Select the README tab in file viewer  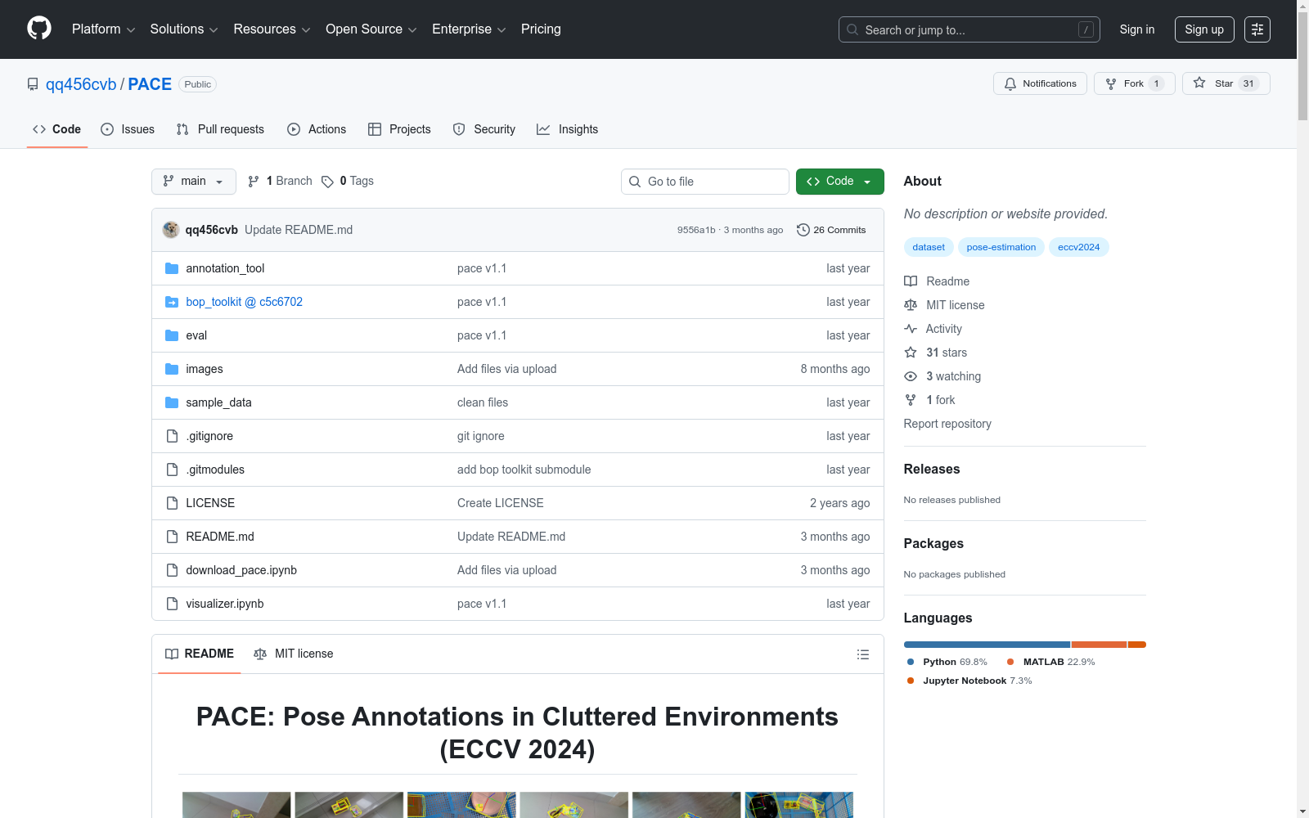200,654
